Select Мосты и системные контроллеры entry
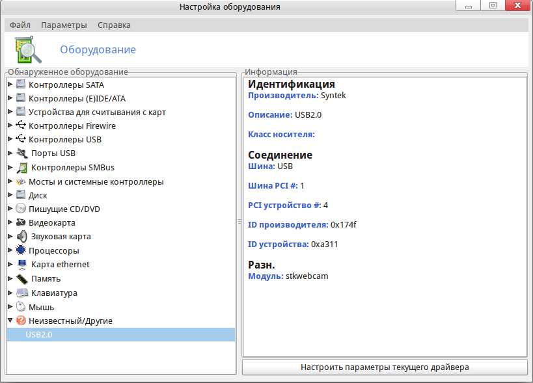 [x=96, y=182]
